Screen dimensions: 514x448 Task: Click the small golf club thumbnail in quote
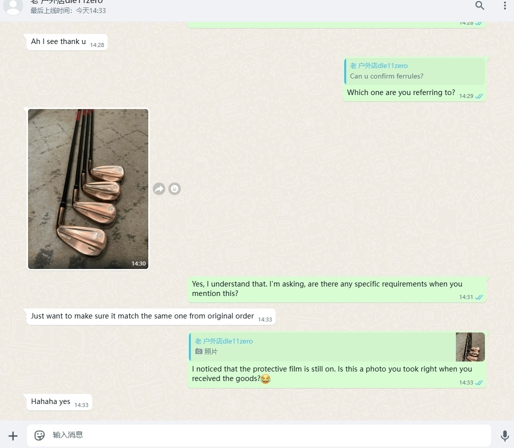pyautogui.click(x=470, y=346)
